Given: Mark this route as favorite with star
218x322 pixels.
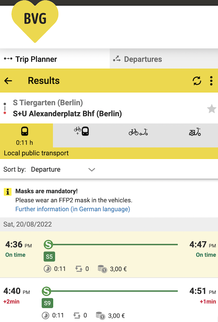Looking at the screenshot, I should coord(211,109).
